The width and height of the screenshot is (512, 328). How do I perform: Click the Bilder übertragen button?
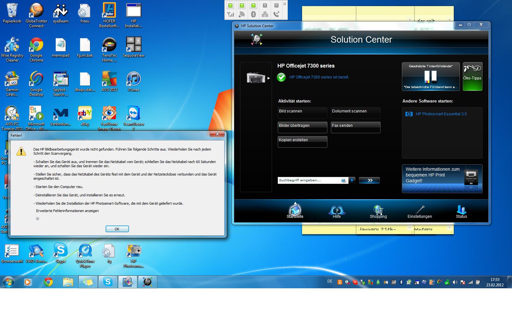[302, 127]
